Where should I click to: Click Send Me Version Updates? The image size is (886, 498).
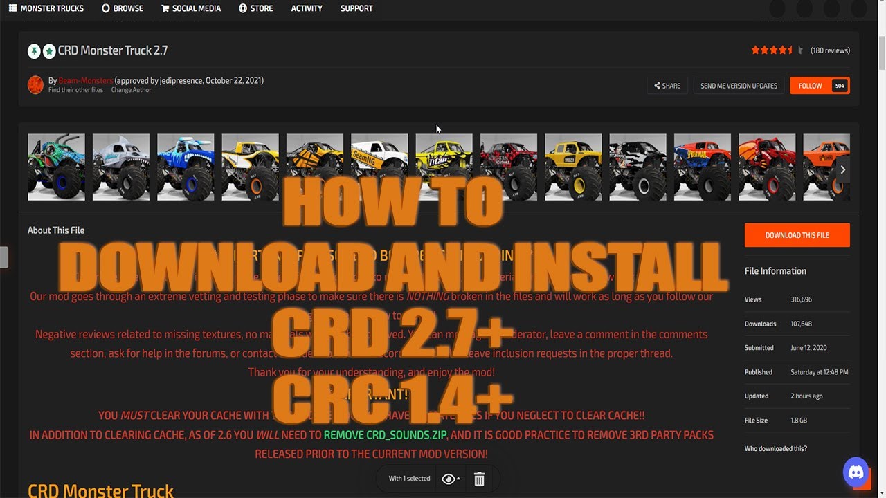[739, 86]
